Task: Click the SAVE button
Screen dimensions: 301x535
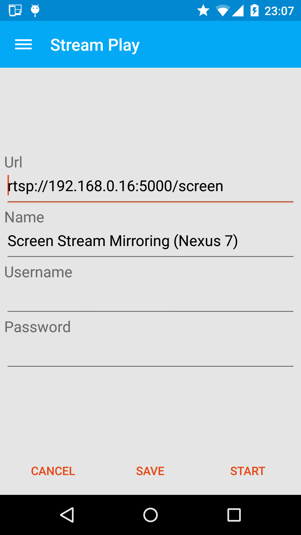Action: coord(150,471)
